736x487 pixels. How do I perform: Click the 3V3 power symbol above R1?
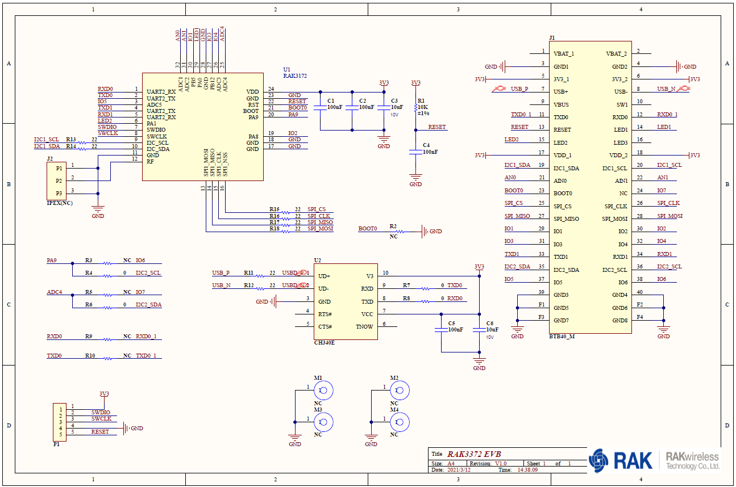[x=415, y=83]
